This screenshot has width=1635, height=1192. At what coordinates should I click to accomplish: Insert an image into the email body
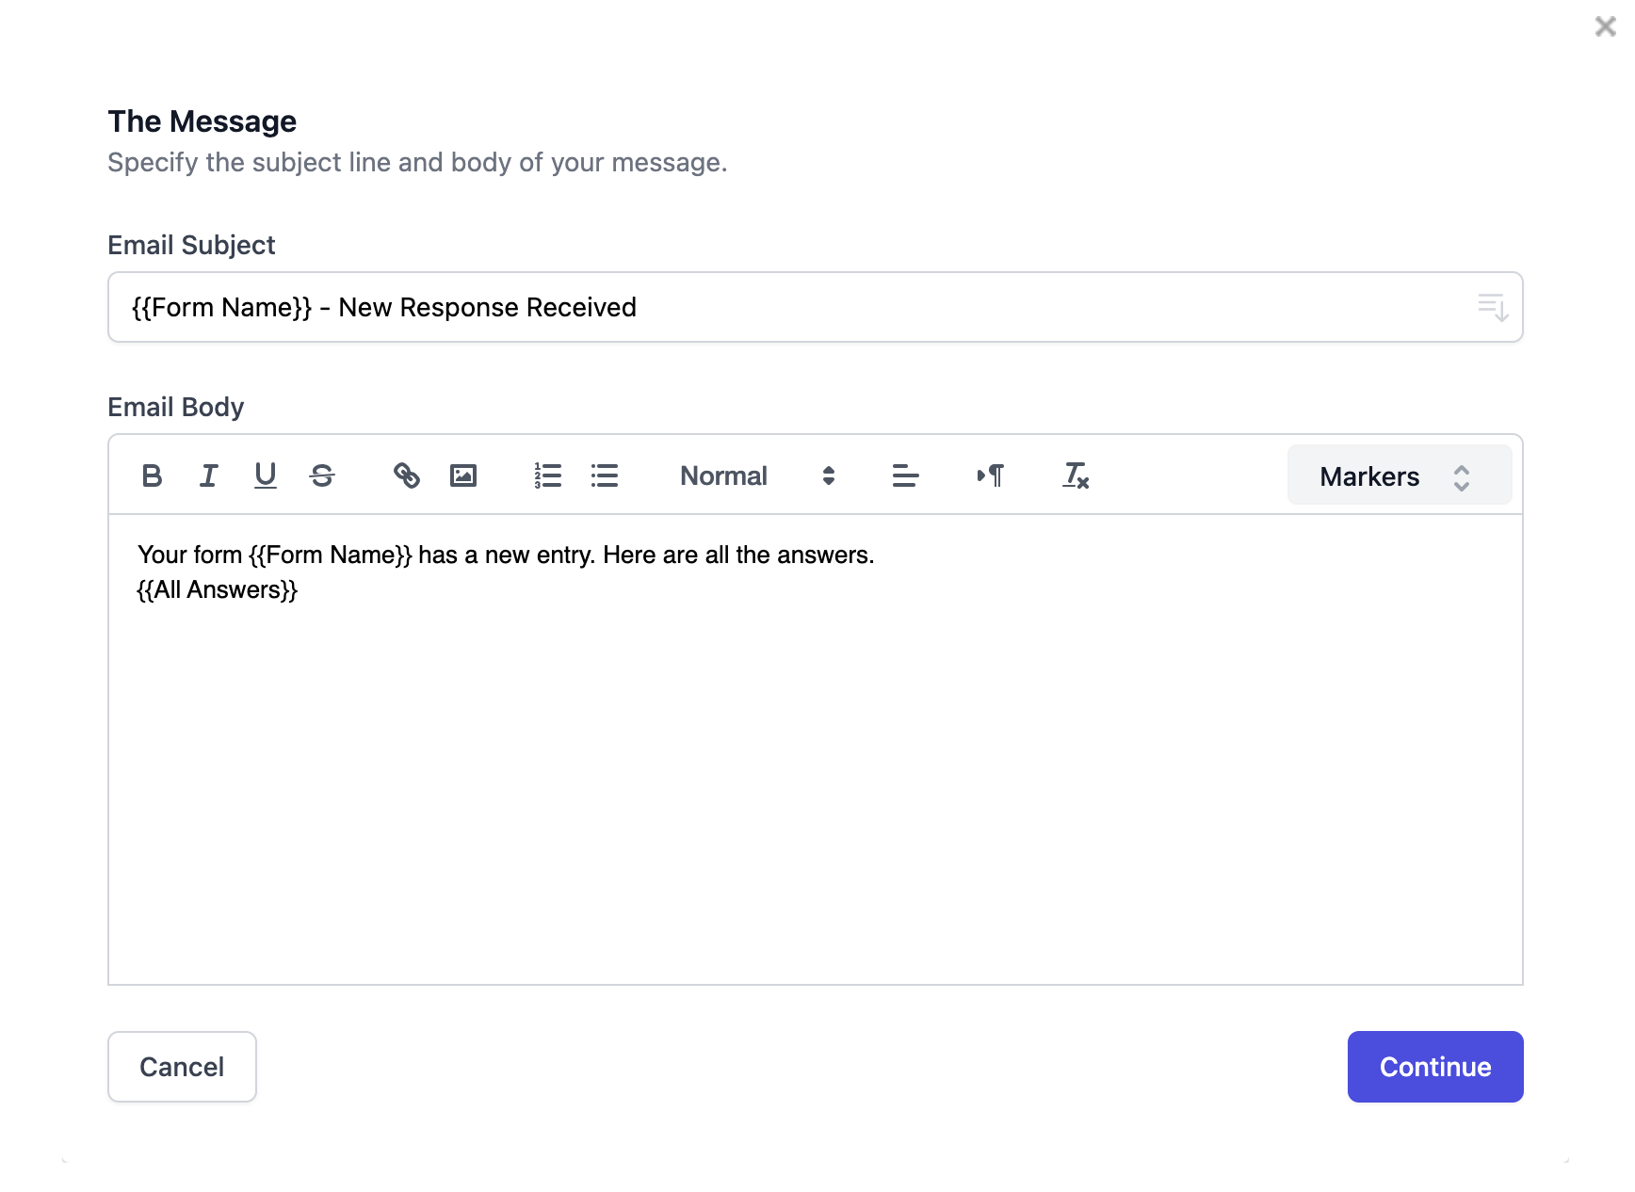click(x=463, y=475)
